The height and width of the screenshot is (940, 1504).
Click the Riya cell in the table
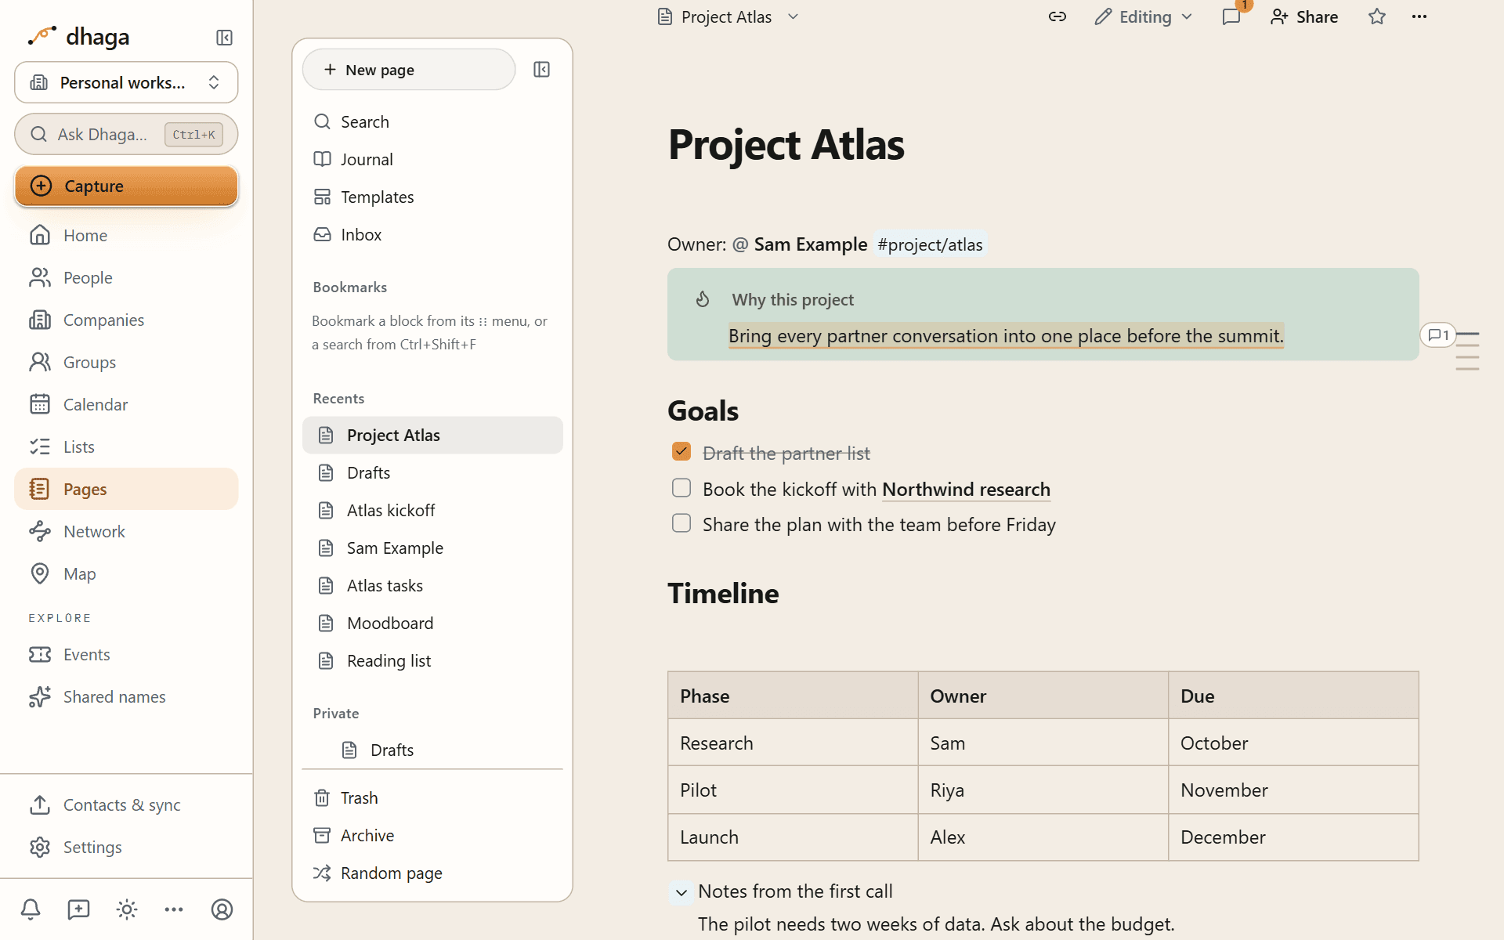click(1043, 790)
